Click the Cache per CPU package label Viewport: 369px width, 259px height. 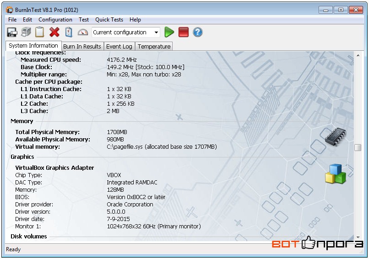pyautogui.click(x=49, y=81)
